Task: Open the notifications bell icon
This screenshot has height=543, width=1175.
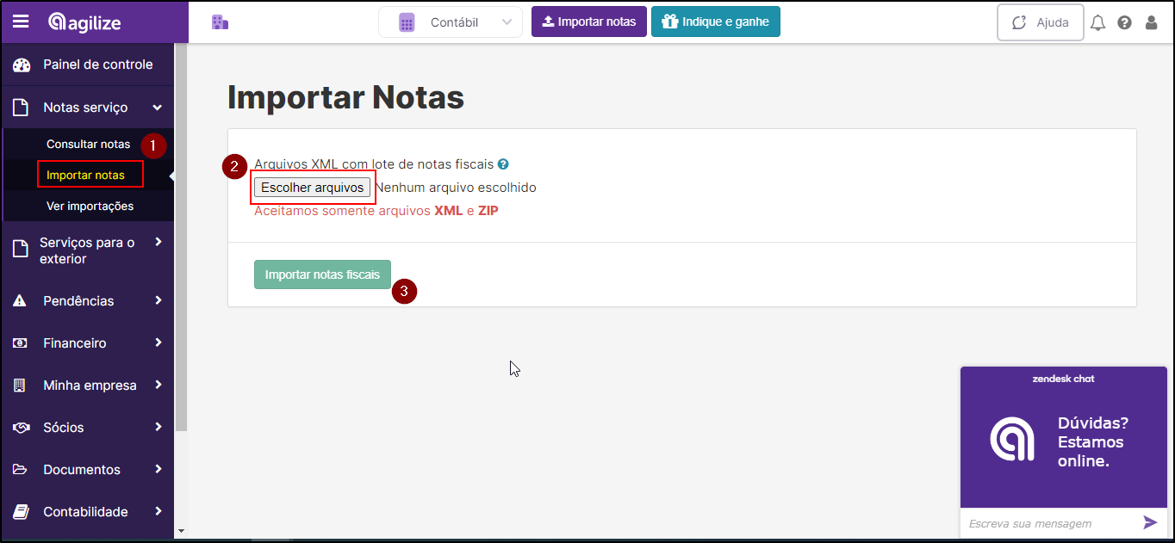Action: (x=1097, y=23)
